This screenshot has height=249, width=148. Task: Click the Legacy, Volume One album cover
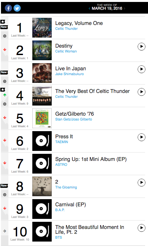(x=42, y=28)
